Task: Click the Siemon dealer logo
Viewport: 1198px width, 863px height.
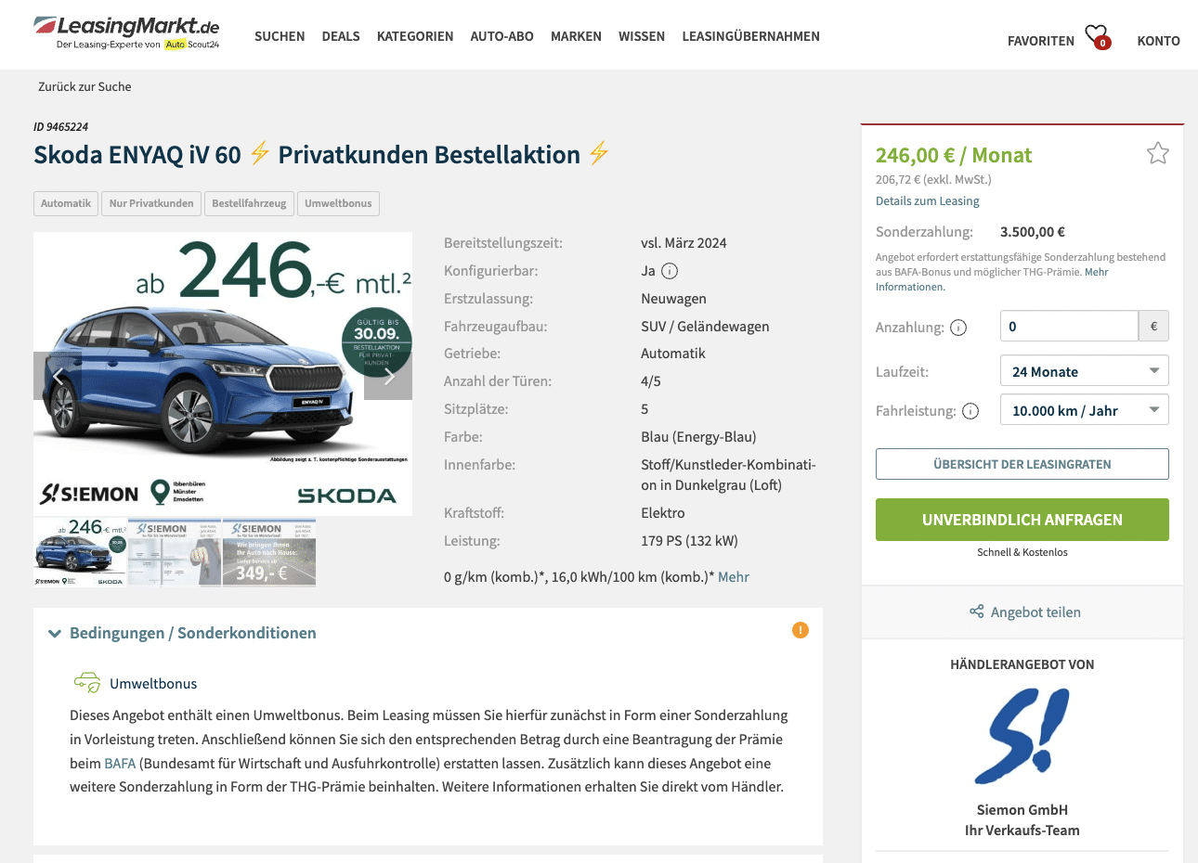Action: coord(1022,736)
